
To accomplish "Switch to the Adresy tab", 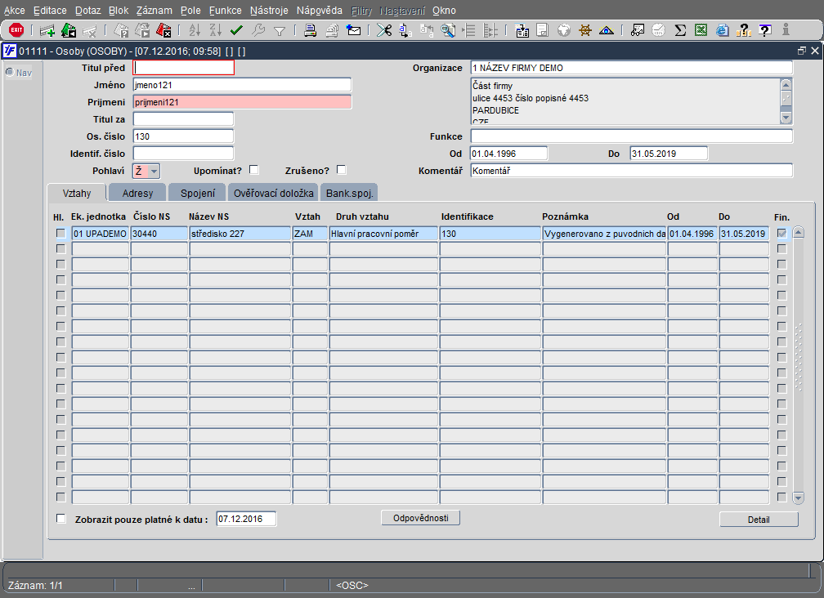I will [137, 194].
